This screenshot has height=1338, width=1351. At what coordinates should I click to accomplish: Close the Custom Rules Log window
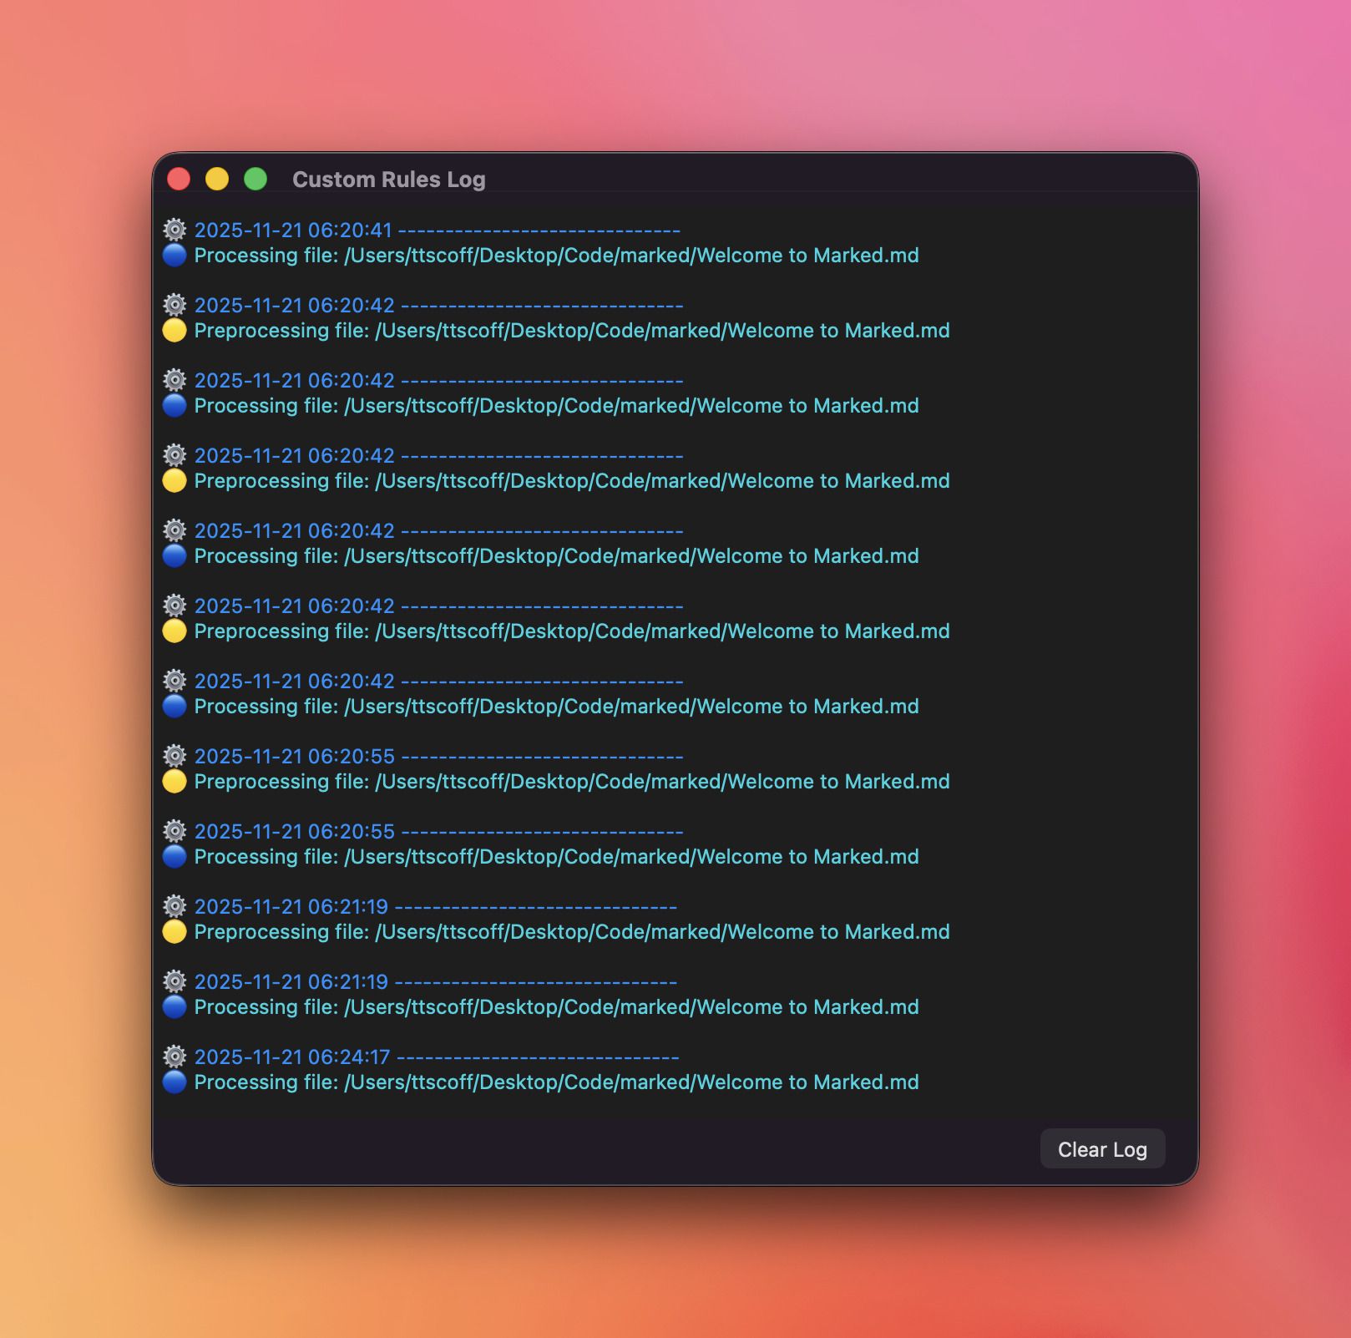click(179, 179)
